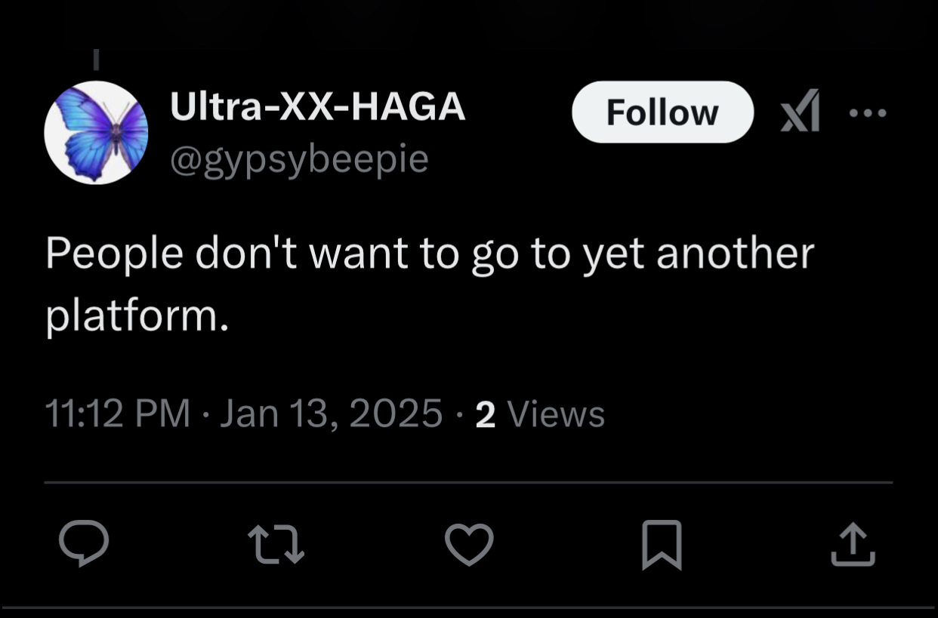
Task: Repost this tweet using the arrows icon
Action: [x=276, y=545]
